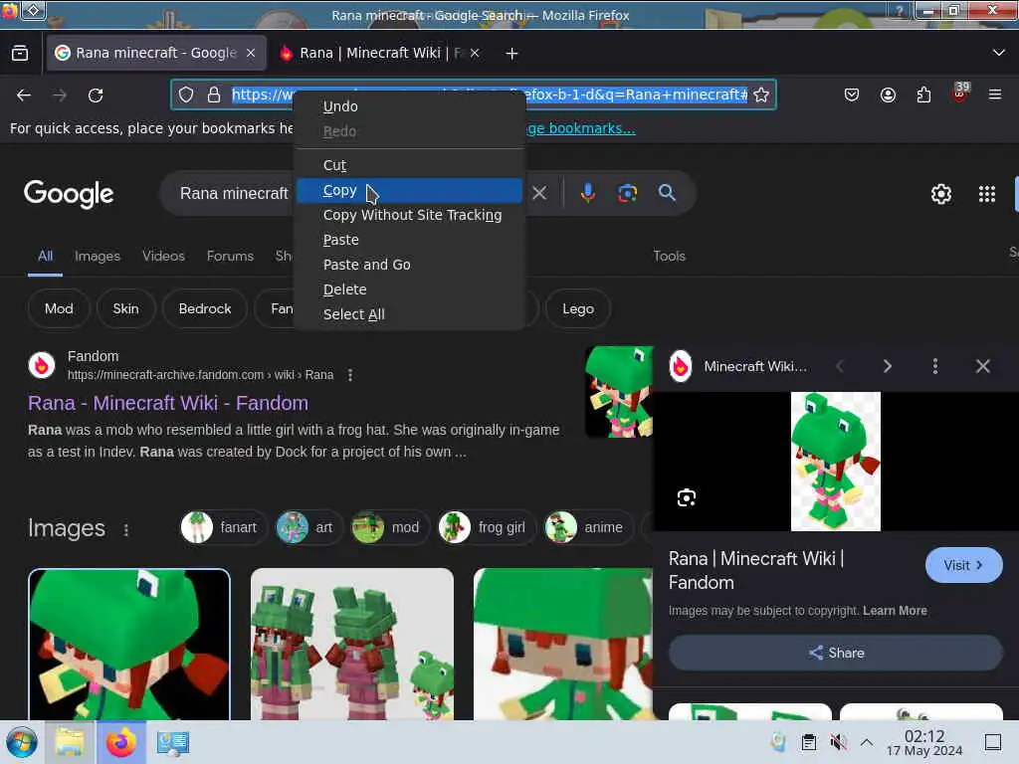Image resolution: width=1019 pixels, height=764 pixels.
Task: Clear the Google search box text
Action: [539, 193]
